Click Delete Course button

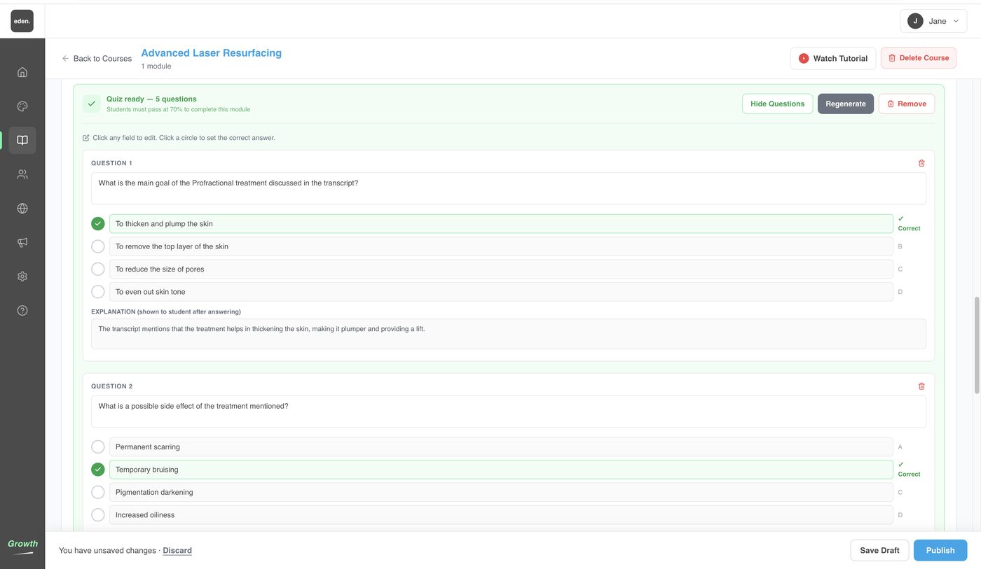(x=918, y=58)
